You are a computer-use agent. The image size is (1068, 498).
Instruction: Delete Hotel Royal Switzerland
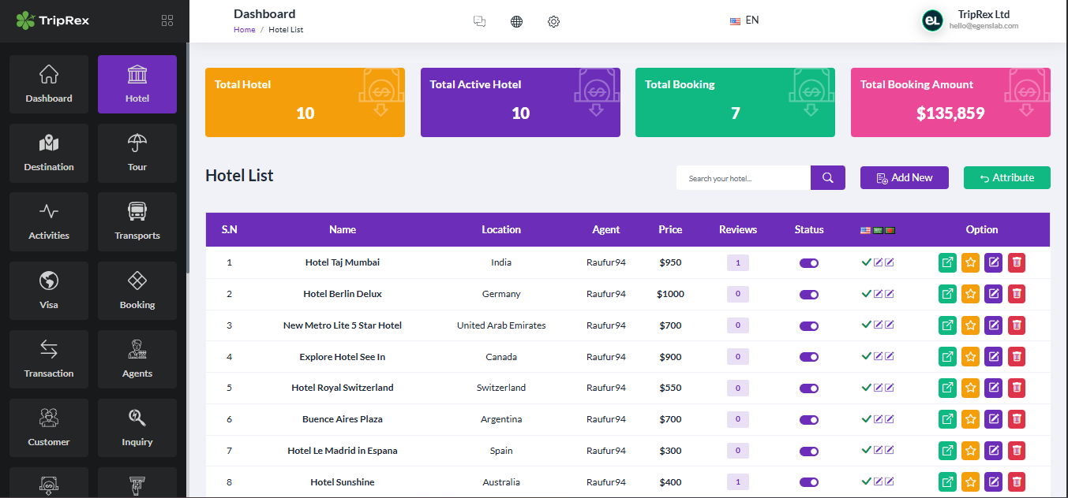point(1017,388)
